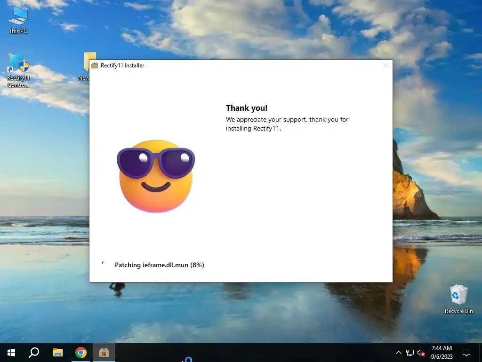Open the network status tray icon
The height and width of the screenshot is (362, 482).
(x=410, y=353)
